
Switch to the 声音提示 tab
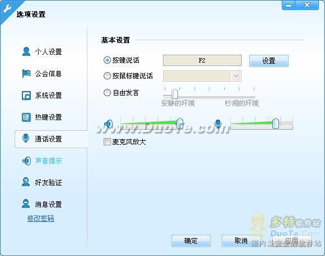tap(48, 161)
